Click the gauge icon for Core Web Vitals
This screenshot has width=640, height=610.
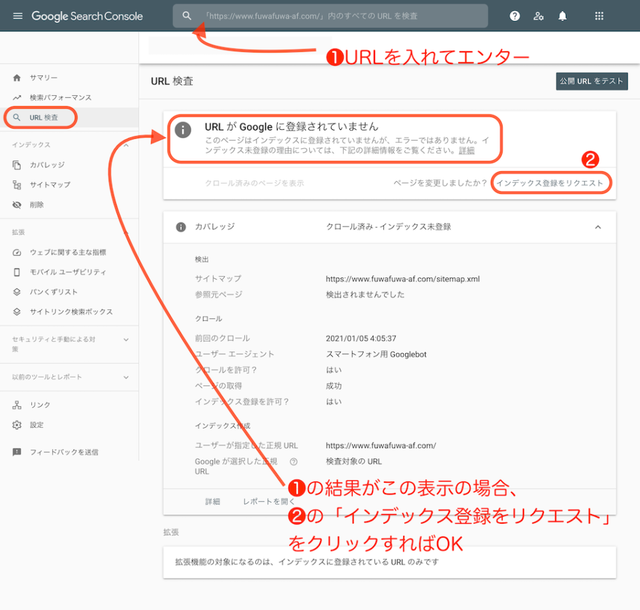17,252
